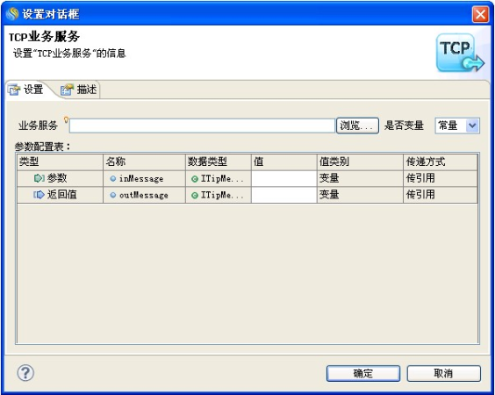The height and width of the screenshot is (395, 495).
Task: Select the 设置 tab
Action: tap(26, 90)
